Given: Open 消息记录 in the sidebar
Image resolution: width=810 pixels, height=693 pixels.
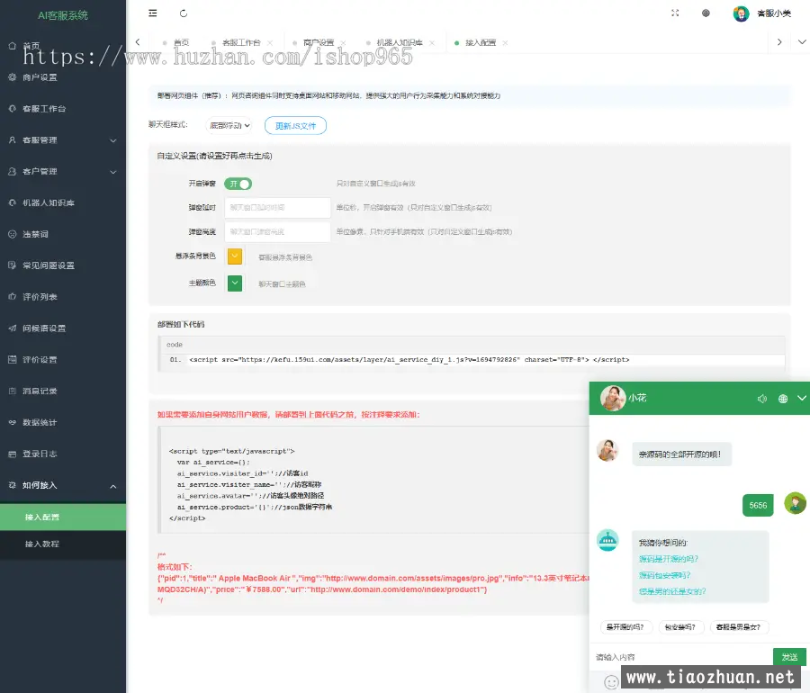Looking at the screenshot, I should 62,391.
